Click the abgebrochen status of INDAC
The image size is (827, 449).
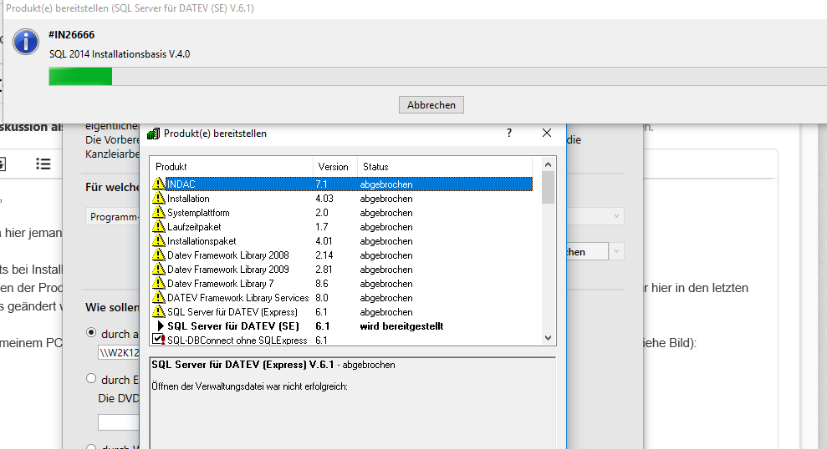[386, 184]
